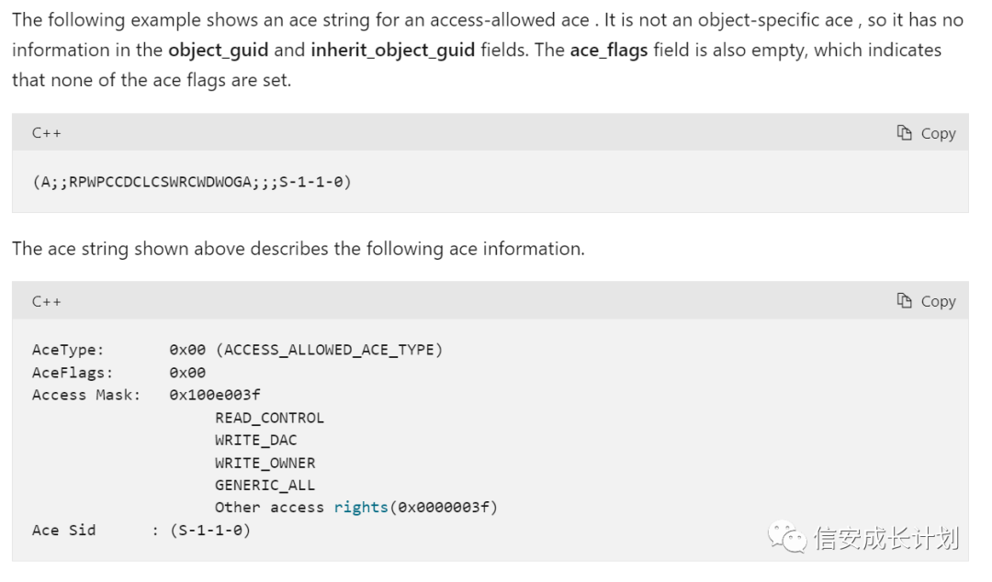992x582 pixels.
Task: Click the WRITE_DAC entry
Action: 255,440
